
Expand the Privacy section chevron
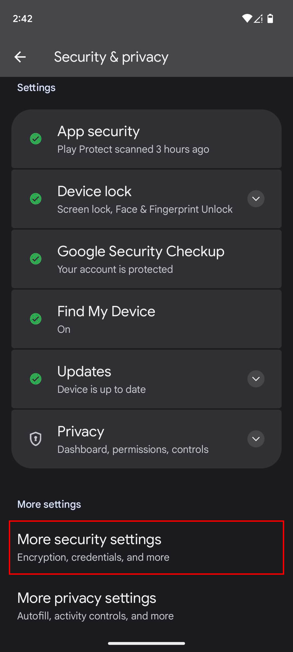click(256, 439)
